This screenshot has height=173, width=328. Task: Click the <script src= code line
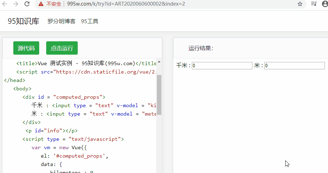(86, 72)
